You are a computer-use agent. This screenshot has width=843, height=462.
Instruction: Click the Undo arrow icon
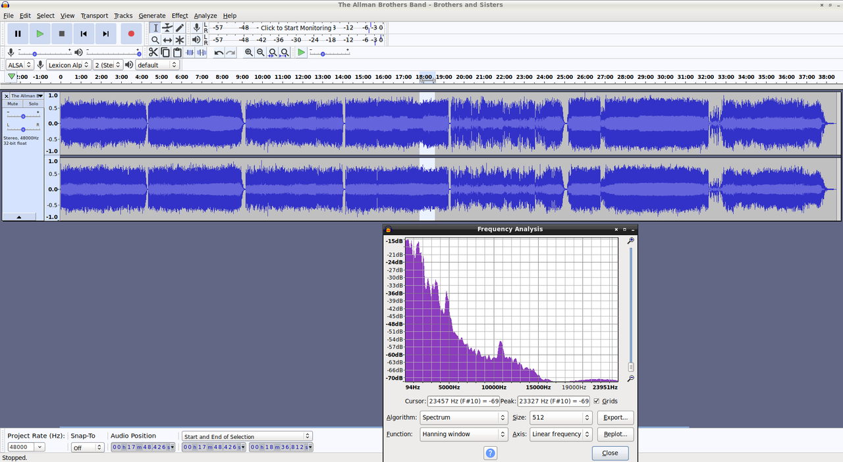(x=219, y=53)
